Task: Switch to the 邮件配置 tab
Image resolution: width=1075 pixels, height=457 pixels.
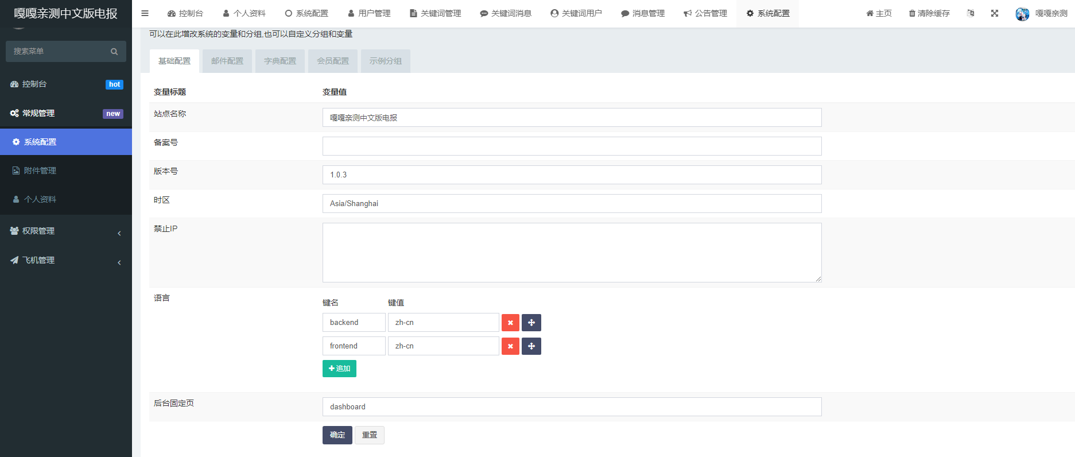Action: [x=227, y=61]
